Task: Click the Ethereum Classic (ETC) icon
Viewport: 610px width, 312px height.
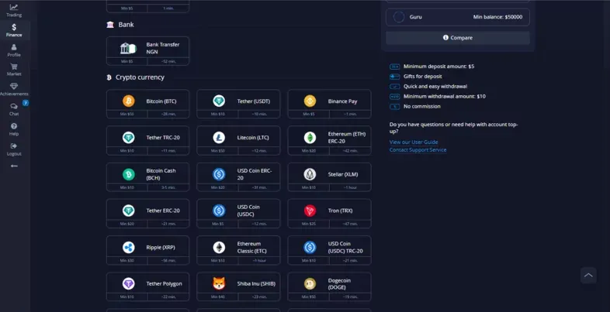Action: (219, 247)
